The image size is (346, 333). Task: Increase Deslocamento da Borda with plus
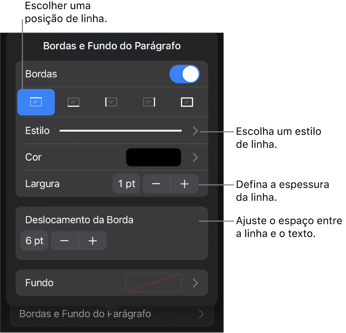93,241
